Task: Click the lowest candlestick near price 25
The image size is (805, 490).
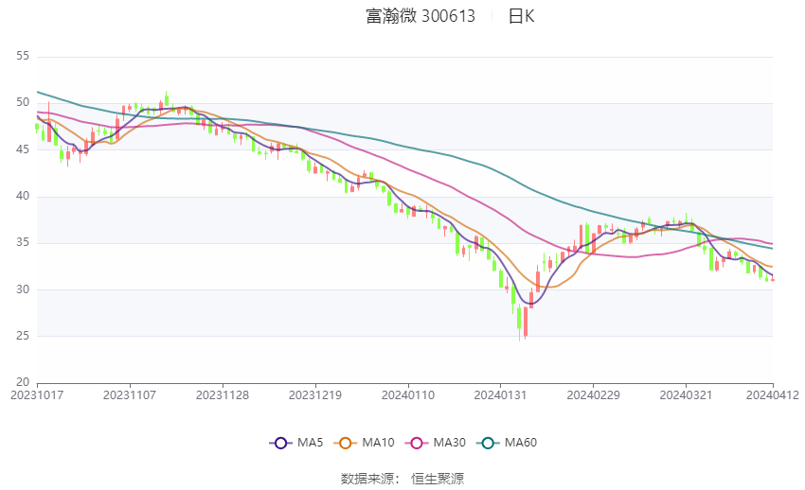Action: coord(520,322)
